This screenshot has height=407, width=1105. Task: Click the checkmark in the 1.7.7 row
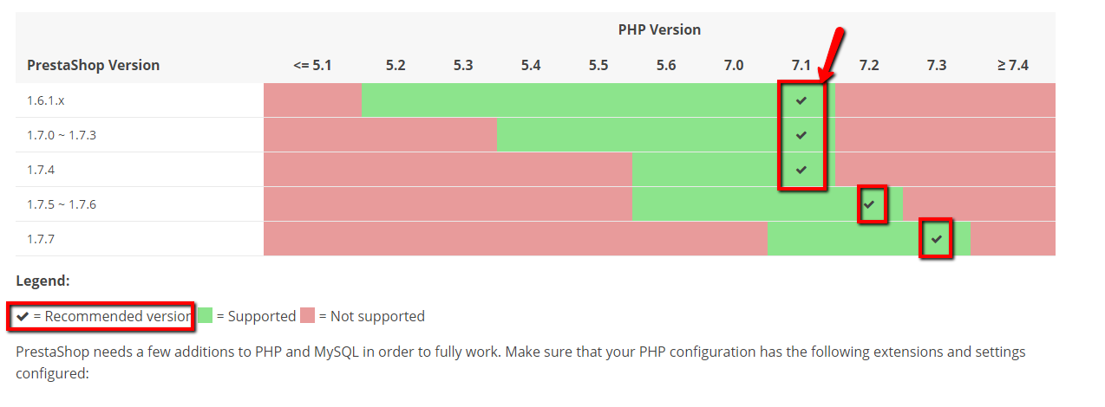click(936, 239)
